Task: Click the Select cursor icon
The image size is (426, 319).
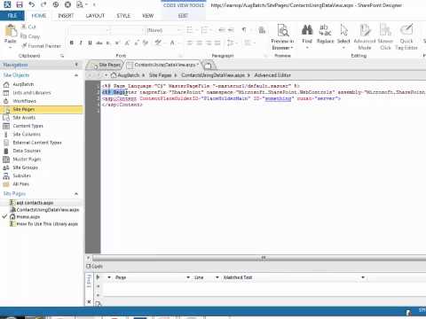Action: click(x=343, y=30)
